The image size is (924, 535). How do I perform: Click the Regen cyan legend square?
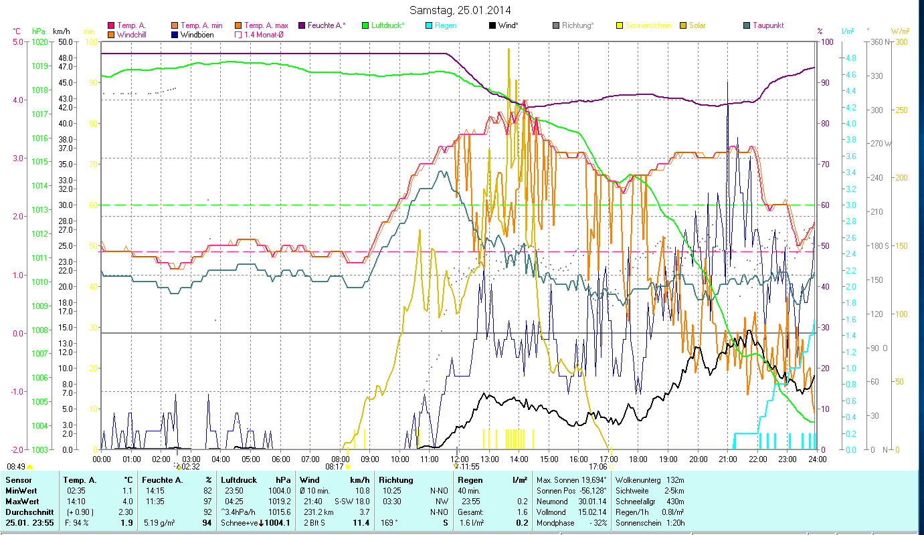point(429,25)
